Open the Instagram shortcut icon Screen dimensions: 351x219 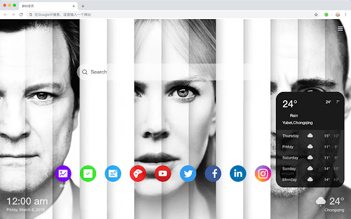coord(263,174)
